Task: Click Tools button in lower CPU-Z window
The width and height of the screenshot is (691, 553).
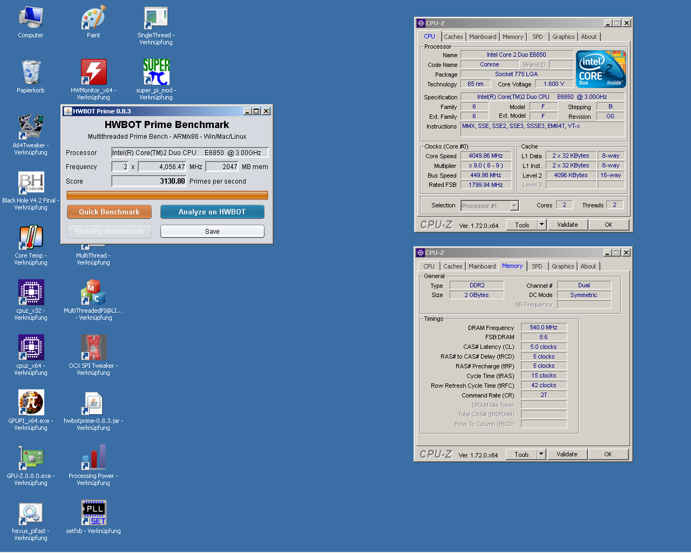Action: 521,454
